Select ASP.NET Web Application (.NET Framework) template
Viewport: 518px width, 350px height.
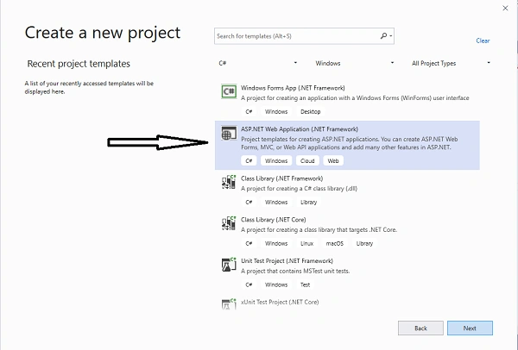tap(347, 145)
